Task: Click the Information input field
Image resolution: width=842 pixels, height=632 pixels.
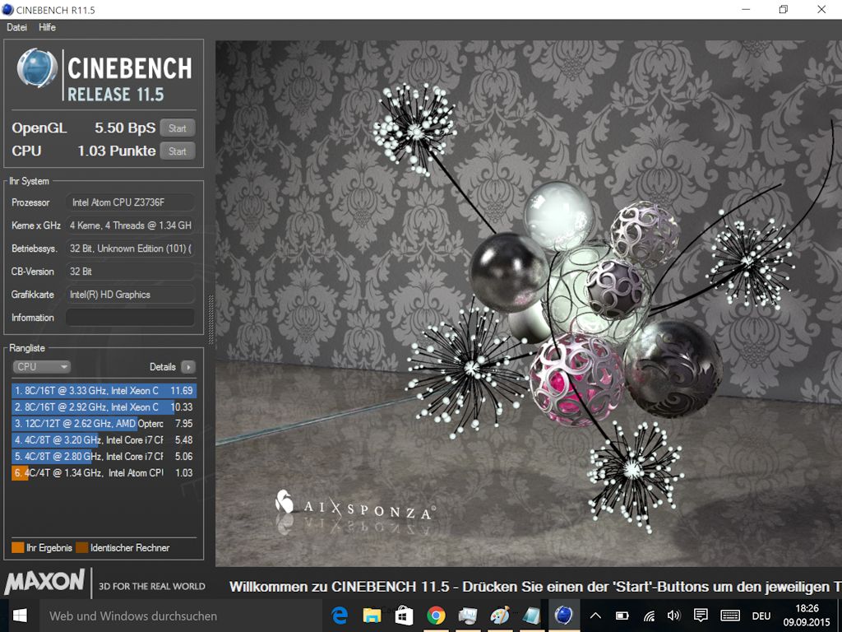Action: coord(130,317)
